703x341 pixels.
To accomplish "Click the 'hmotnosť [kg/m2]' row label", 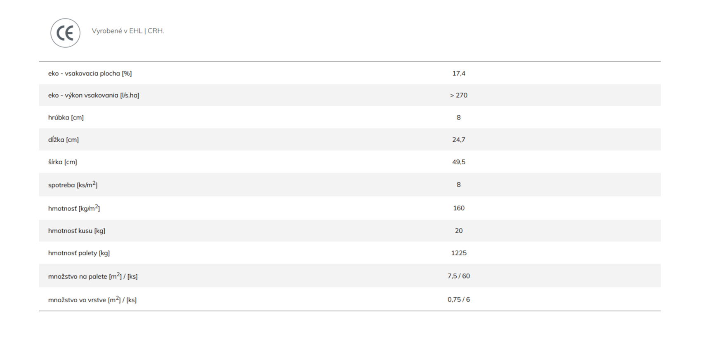I will [74, 208].
